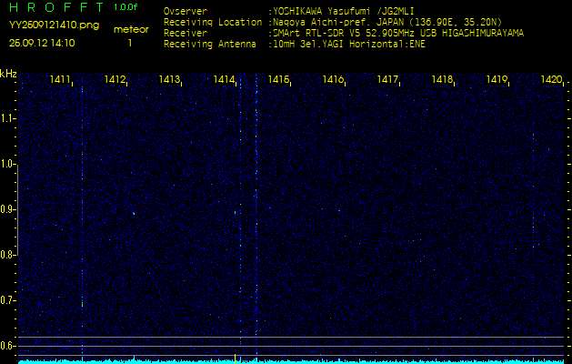This screenshot has width=572, height=364.
Task: Click the 1411 time marker
Action: 61,80
